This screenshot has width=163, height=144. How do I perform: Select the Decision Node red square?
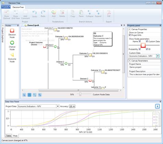(x=12, y=31)
